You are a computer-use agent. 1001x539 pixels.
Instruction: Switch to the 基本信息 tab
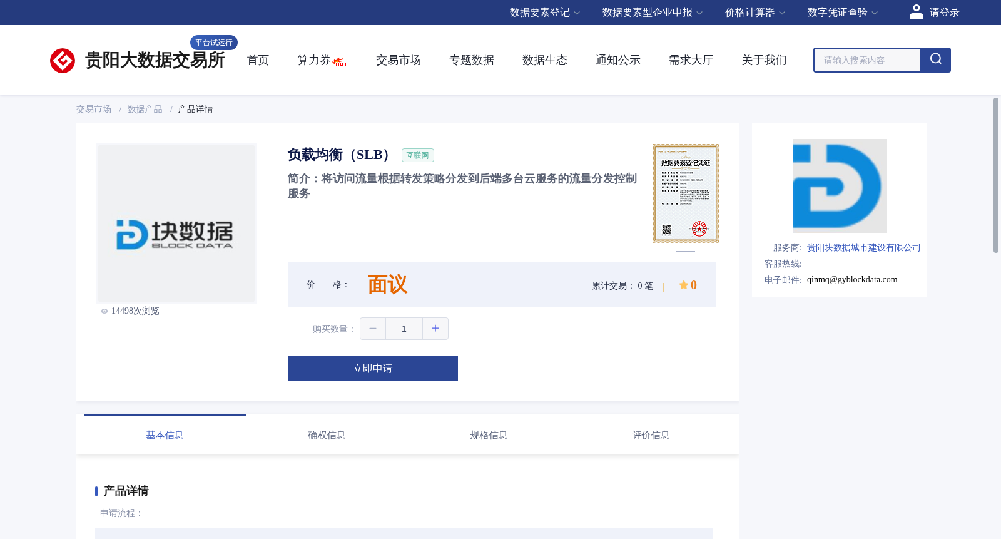(x=165, y=435)
